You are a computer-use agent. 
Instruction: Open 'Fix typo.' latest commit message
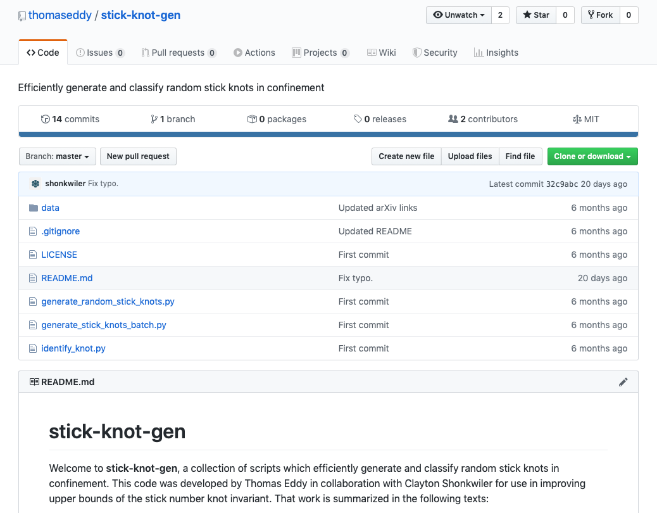[x=103, y=184]
